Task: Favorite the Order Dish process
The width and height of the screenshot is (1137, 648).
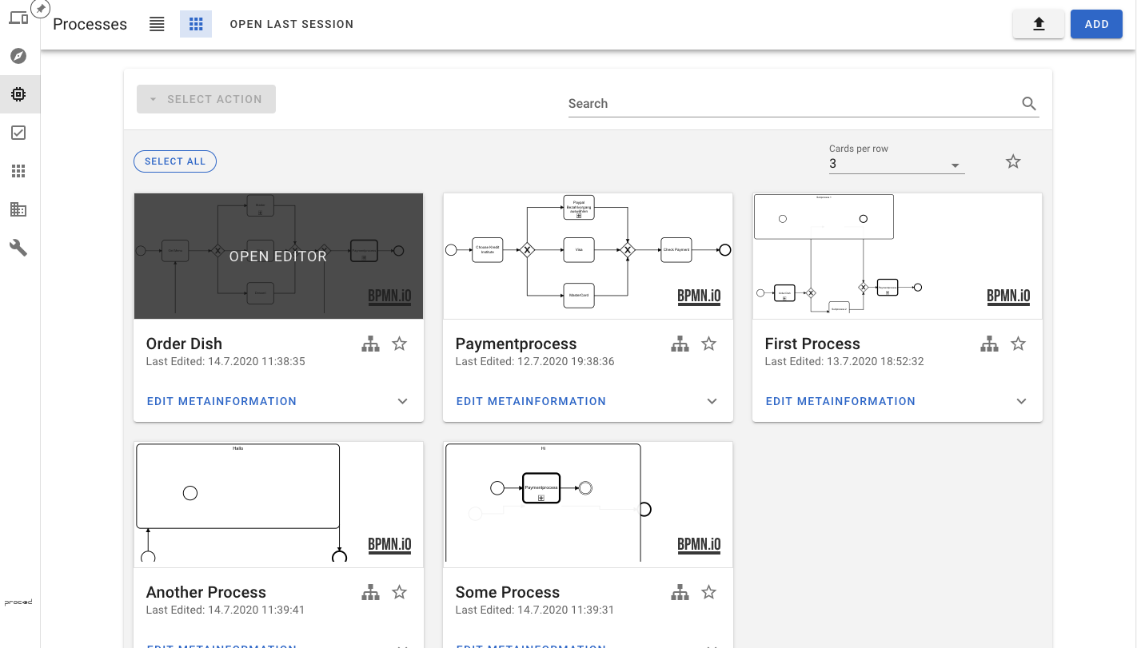Action: pyautogui.click(x=400, y=344)
